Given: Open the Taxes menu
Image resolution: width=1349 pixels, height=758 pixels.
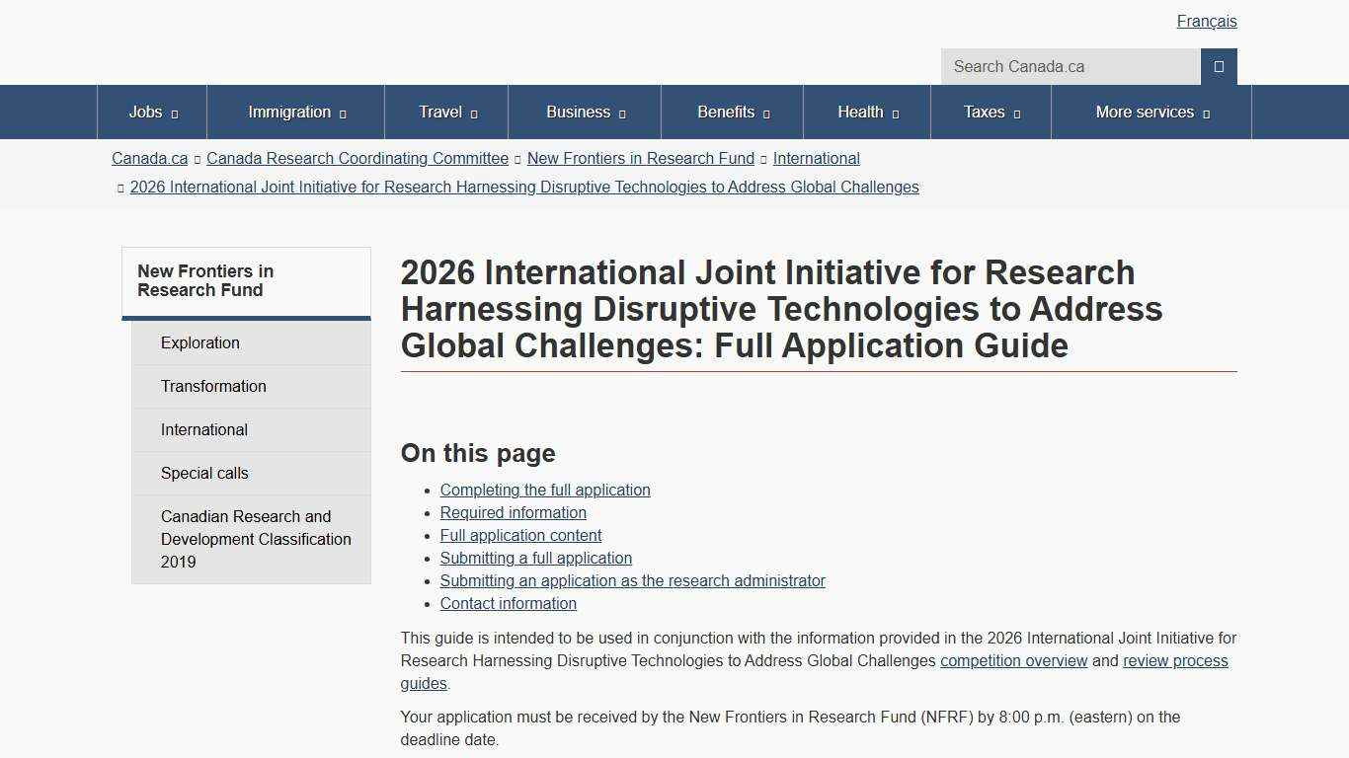Looking at the screenshot, I should pos(990,112).
